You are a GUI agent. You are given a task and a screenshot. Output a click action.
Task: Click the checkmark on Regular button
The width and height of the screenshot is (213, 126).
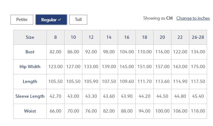click(x=59, y=20)
